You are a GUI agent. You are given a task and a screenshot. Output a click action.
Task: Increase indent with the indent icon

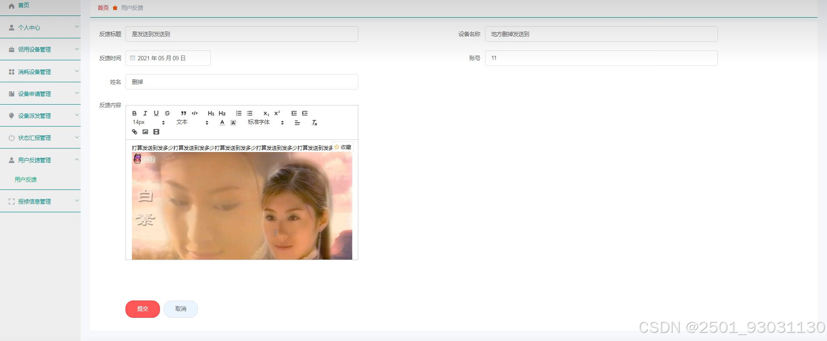[305, 113]
